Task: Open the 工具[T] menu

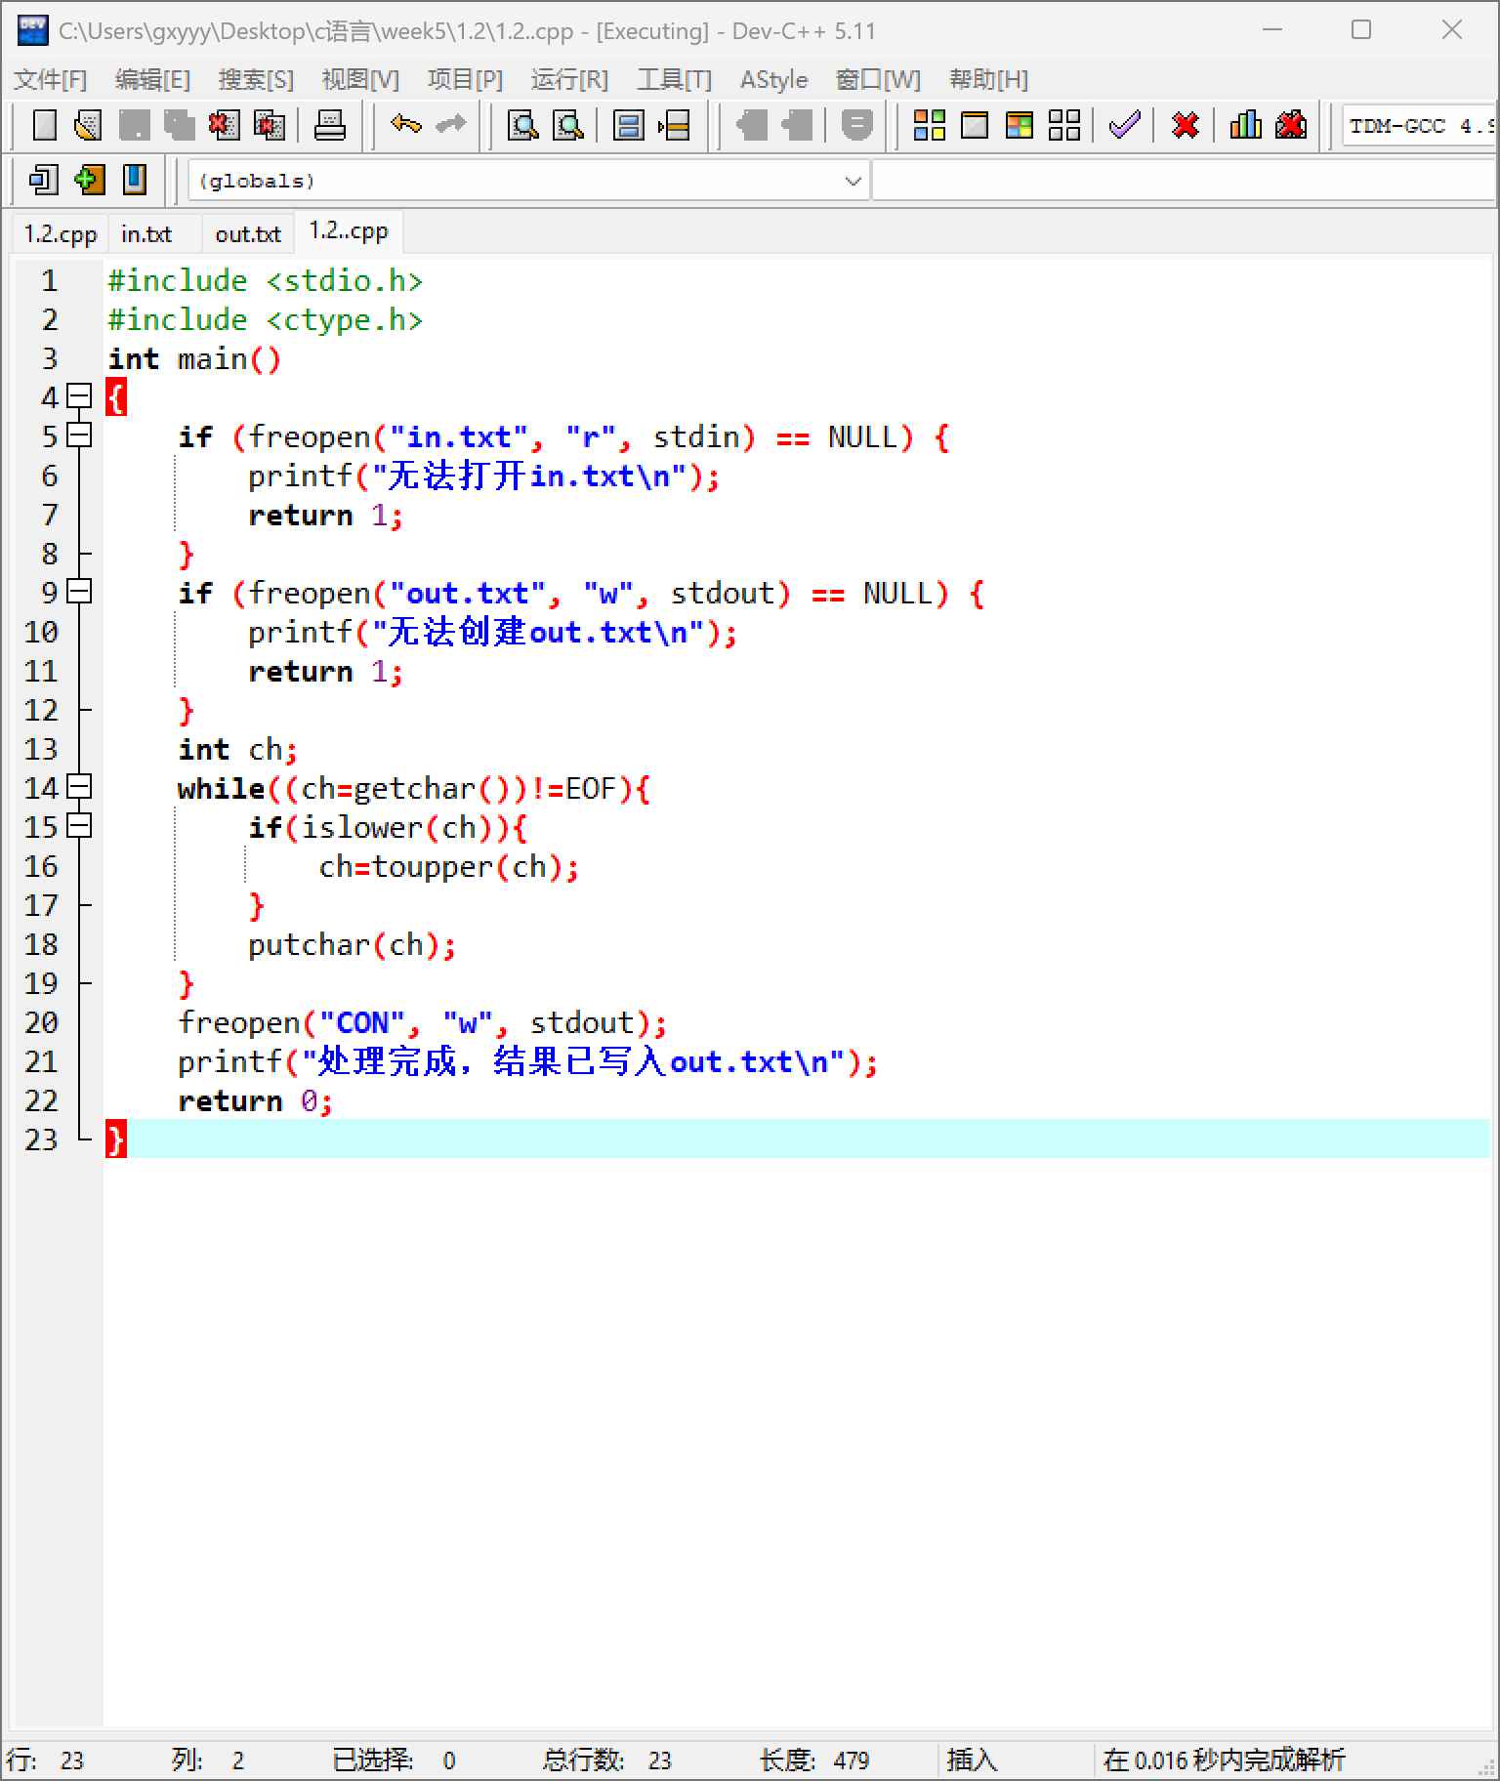Action: (674, 79)
